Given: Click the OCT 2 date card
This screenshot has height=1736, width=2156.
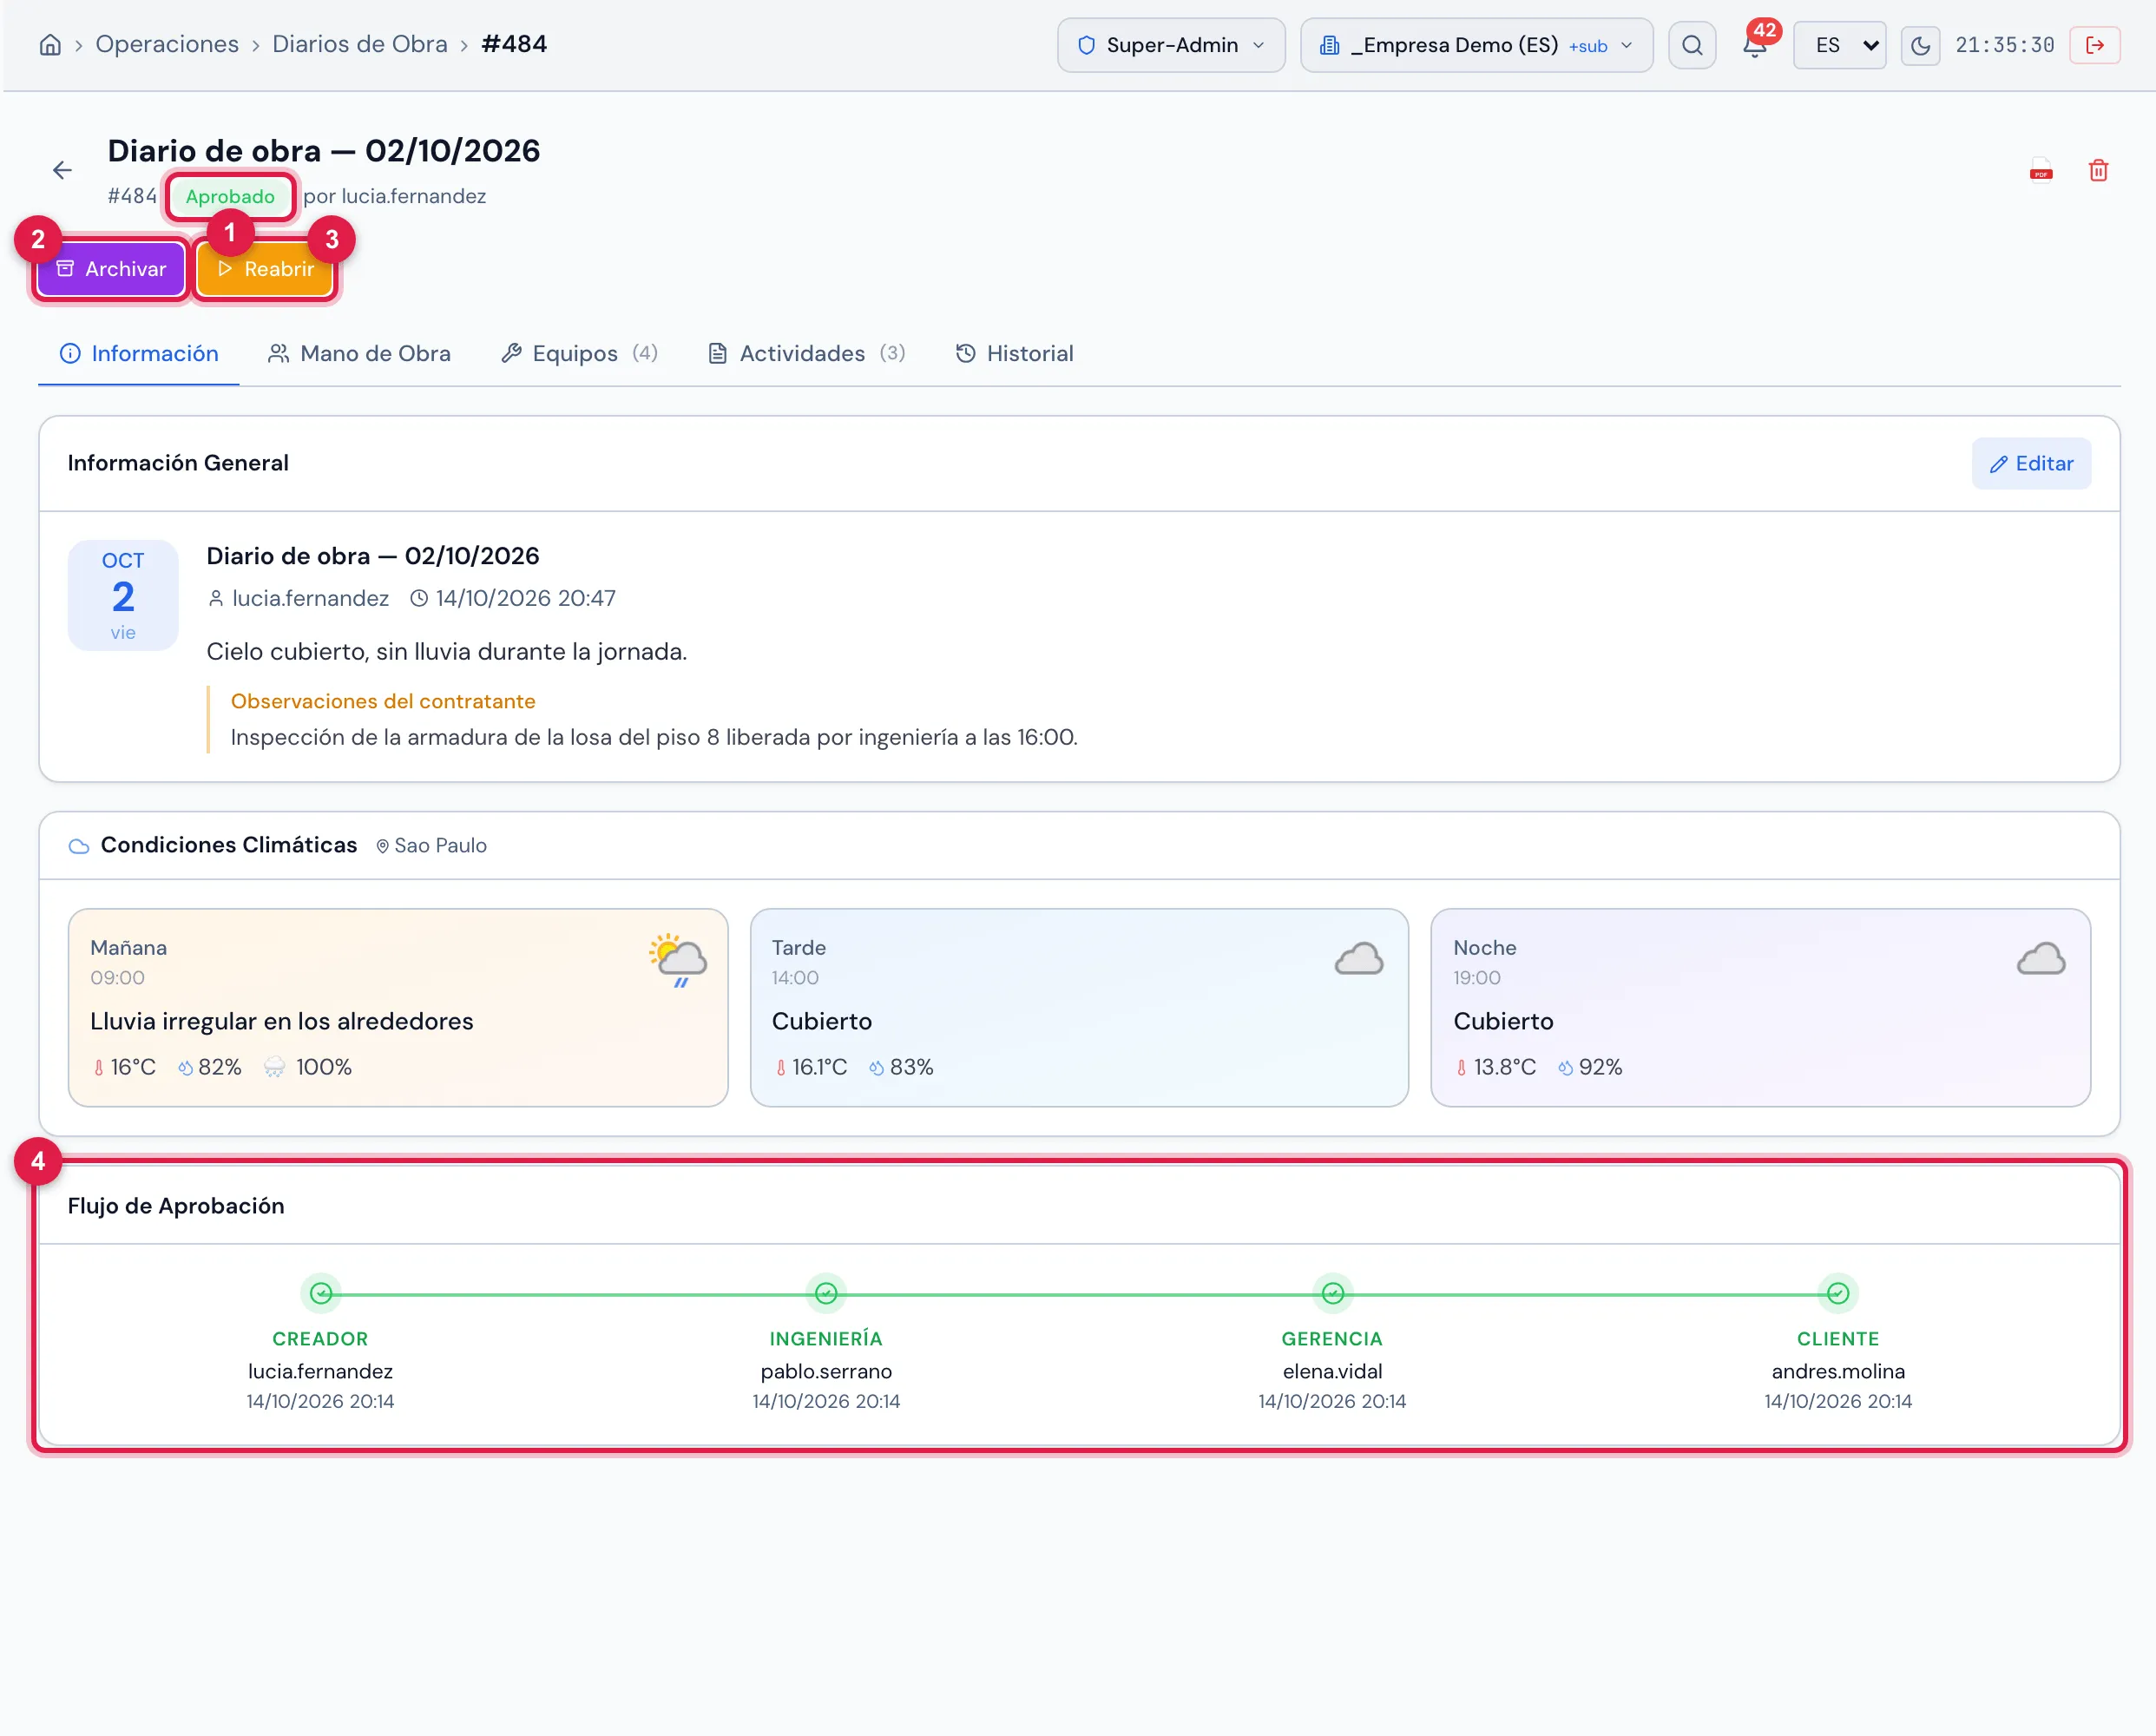Looking at the screenshot, I should point(123,595).
